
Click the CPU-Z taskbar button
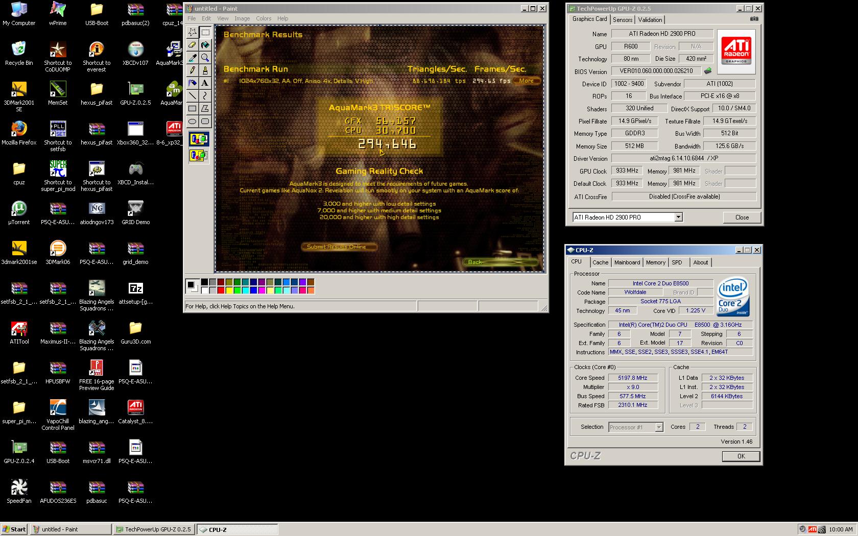point(237,529)
